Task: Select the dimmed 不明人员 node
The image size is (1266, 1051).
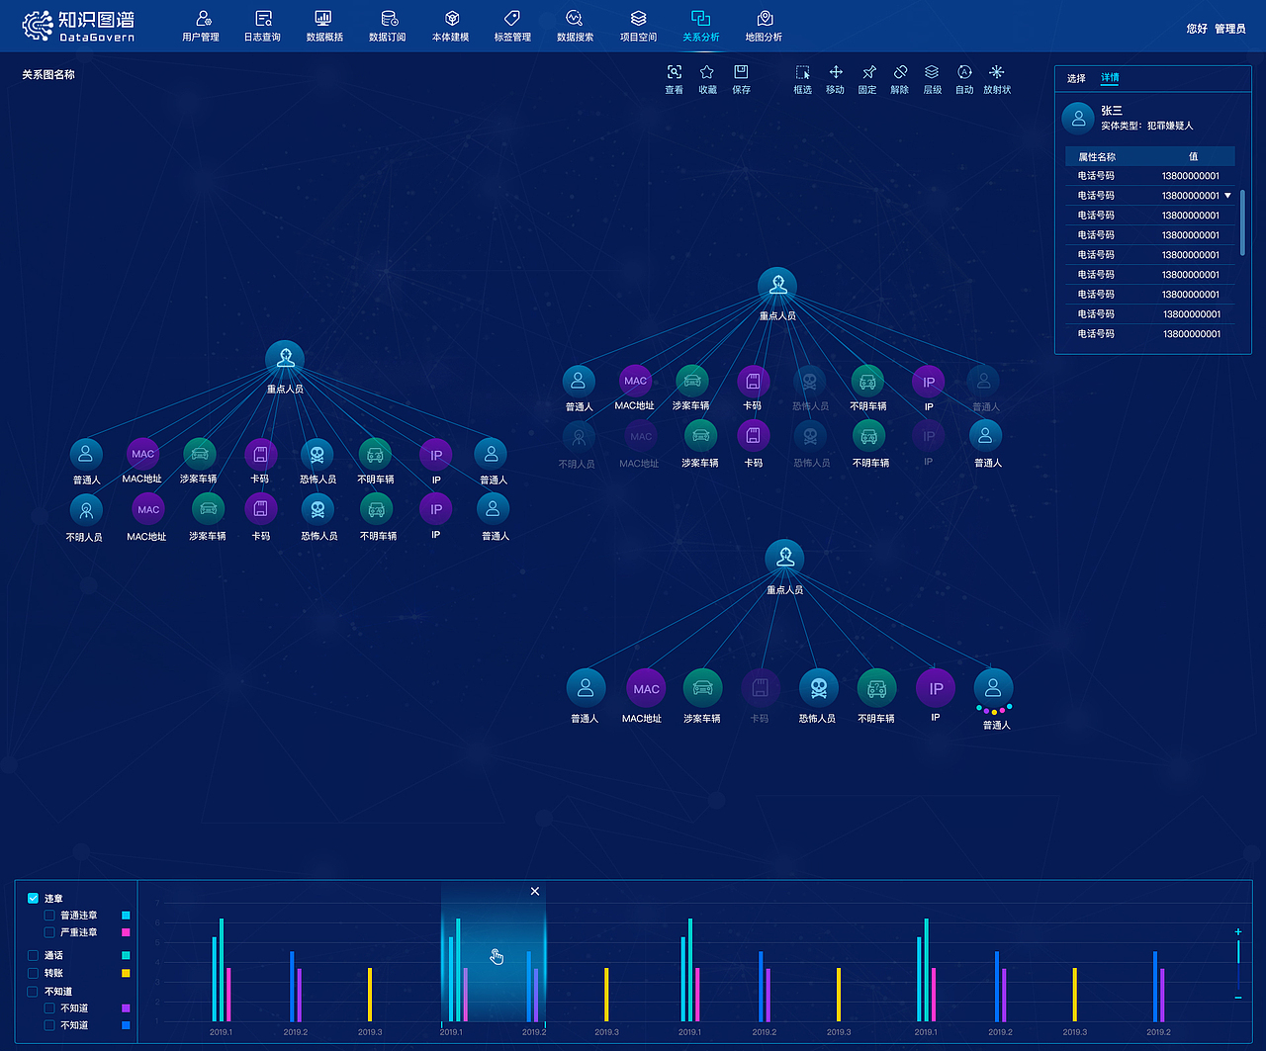Action: pos(579,437)
